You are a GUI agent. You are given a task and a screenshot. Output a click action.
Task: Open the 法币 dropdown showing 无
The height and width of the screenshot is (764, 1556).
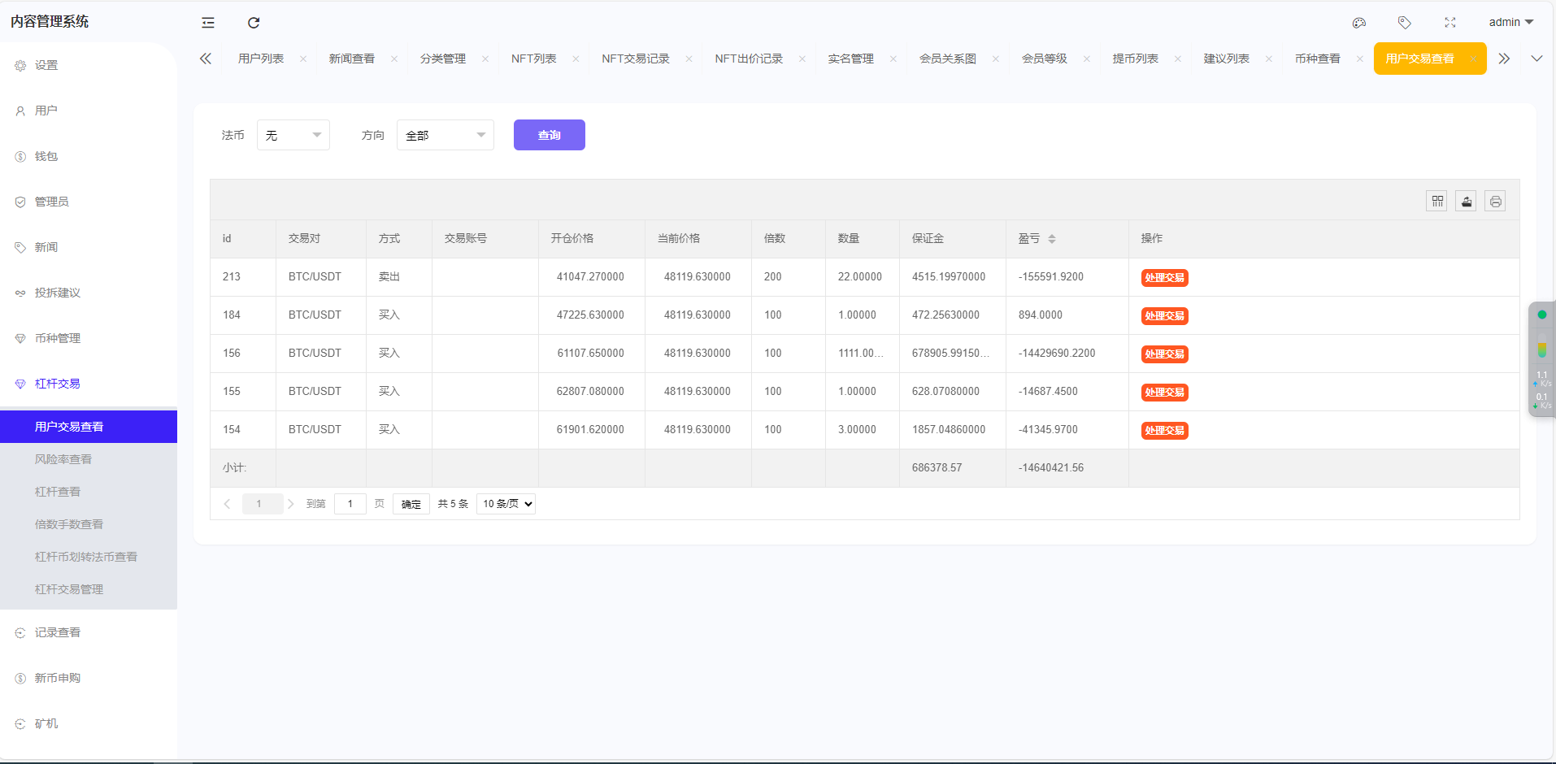click(293, 135)
